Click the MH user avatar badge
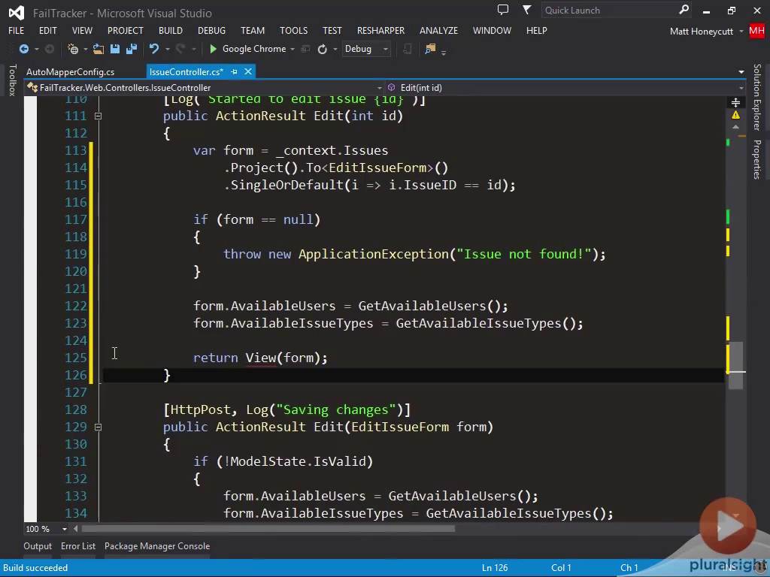The height and width of the screenshot is (577, 770). click(756, 31)
